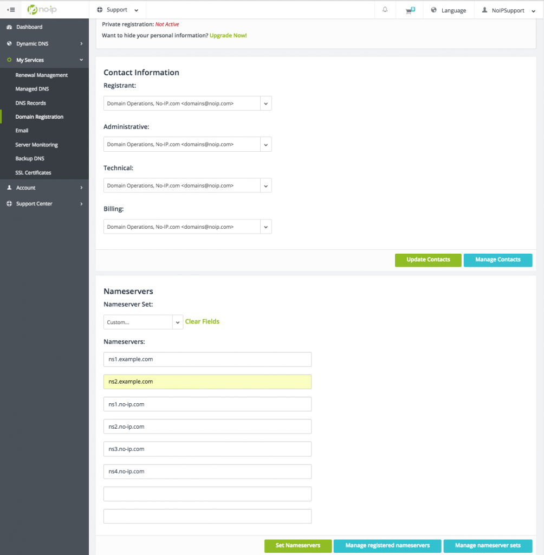
Task: Open Managed DNS
Action: (x=32, y=89)
